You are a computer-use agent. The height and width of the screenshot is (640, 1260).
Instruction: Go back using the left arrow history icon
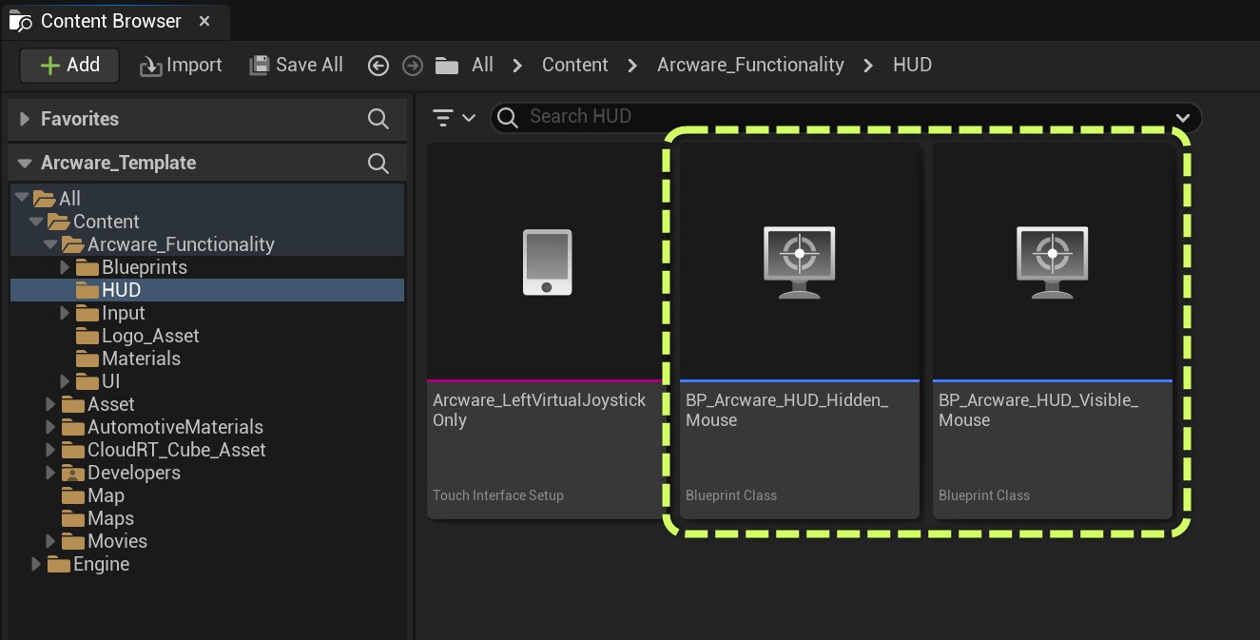[378, 66]
